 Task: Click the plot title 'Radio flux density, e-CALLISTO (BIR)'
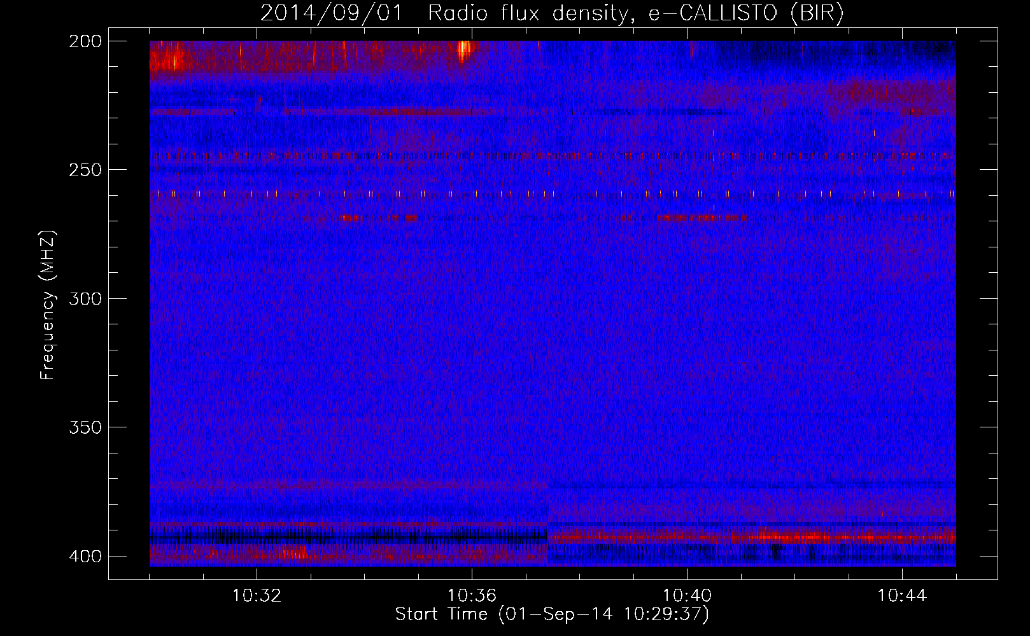[x=635, y=13]
